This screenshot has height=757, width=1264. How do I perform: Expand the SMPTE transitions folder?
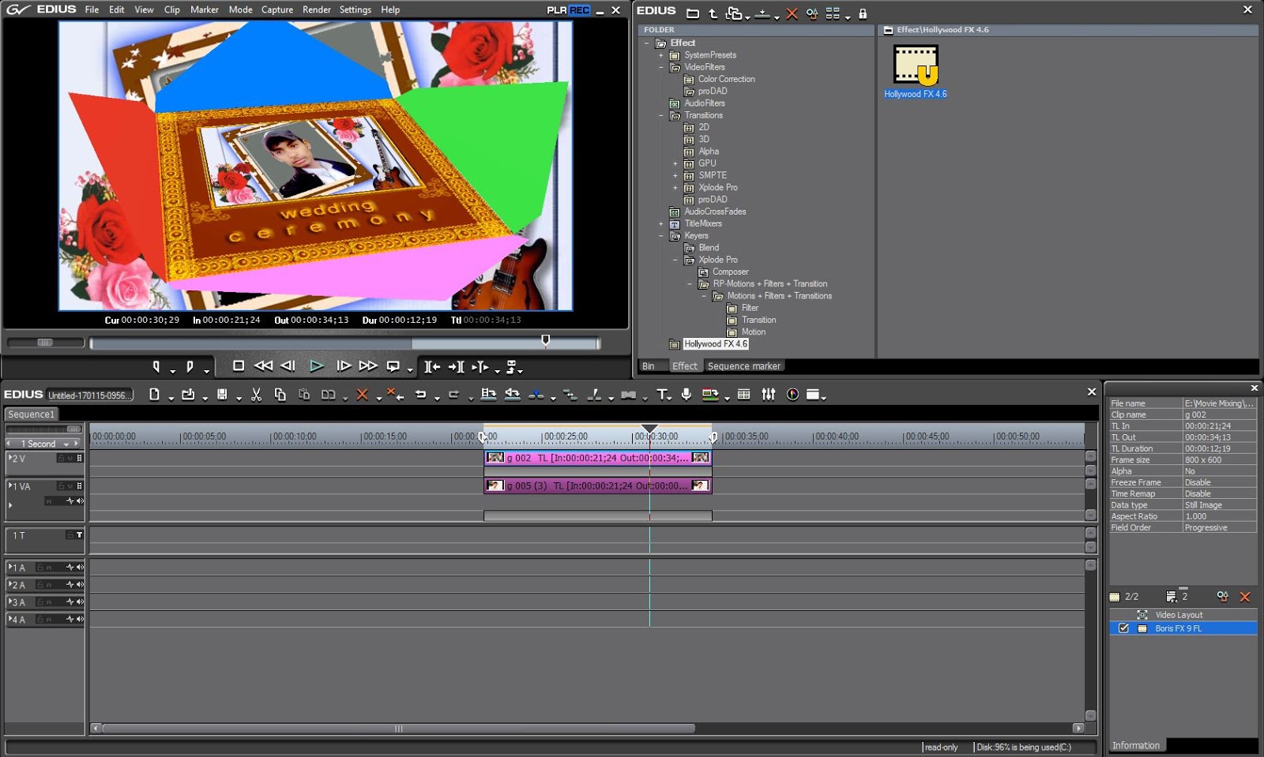[x=675, y=175]
